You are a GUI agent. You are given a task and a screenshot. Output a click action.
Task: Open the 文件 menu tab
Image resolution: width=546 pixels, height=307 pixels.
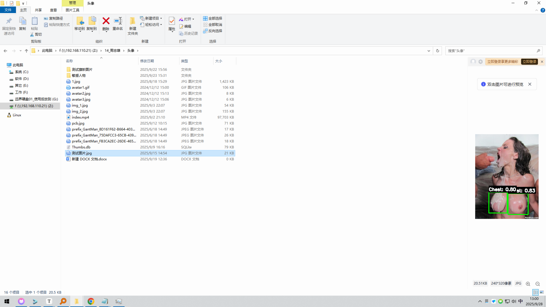click(x=8, y=10)
